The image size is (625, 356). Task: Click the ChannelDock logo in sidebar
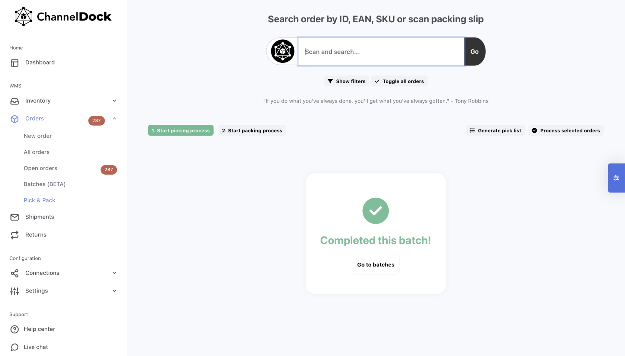(x=63, y=16)
